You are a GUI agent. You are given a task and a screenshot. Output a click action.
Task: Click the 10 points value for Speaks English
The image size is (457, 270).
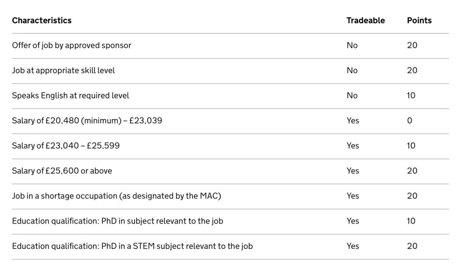tap(411, 95)
